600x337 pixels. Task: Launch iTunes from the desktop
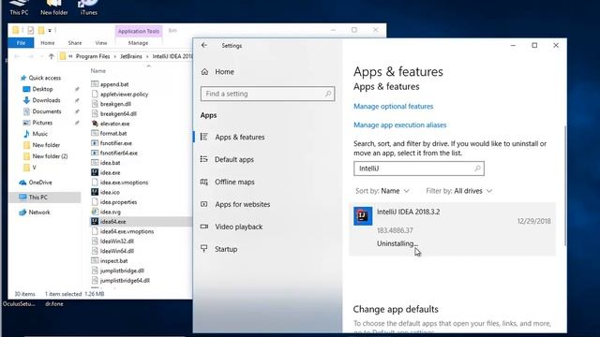point(88,7)
